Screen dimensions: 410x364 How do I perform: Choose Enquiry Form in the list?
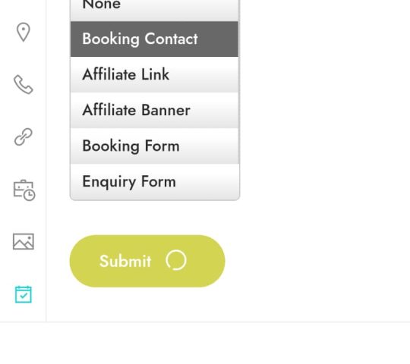(x=155, y=181)
